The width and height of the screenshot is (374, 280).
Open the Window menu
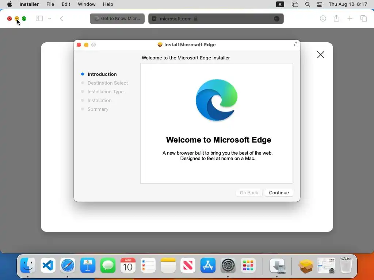coord(87,4)
